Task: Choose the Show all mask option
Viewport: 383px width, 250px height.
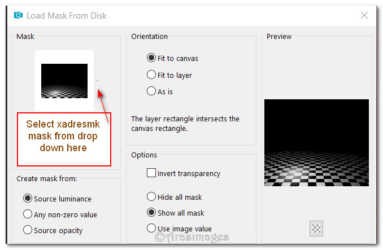Action: coord(151,213)
